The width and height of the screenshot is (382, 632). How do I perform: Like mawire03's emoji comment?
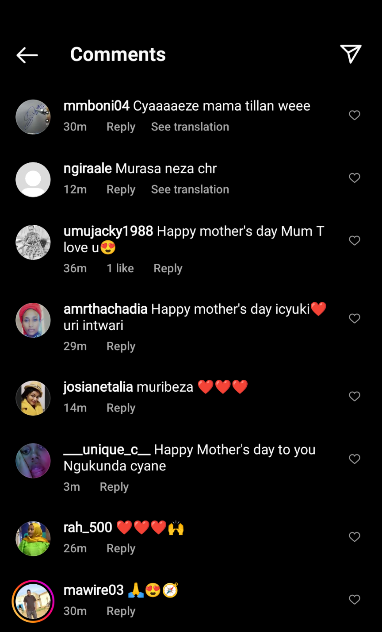click(x=355, y=600)
